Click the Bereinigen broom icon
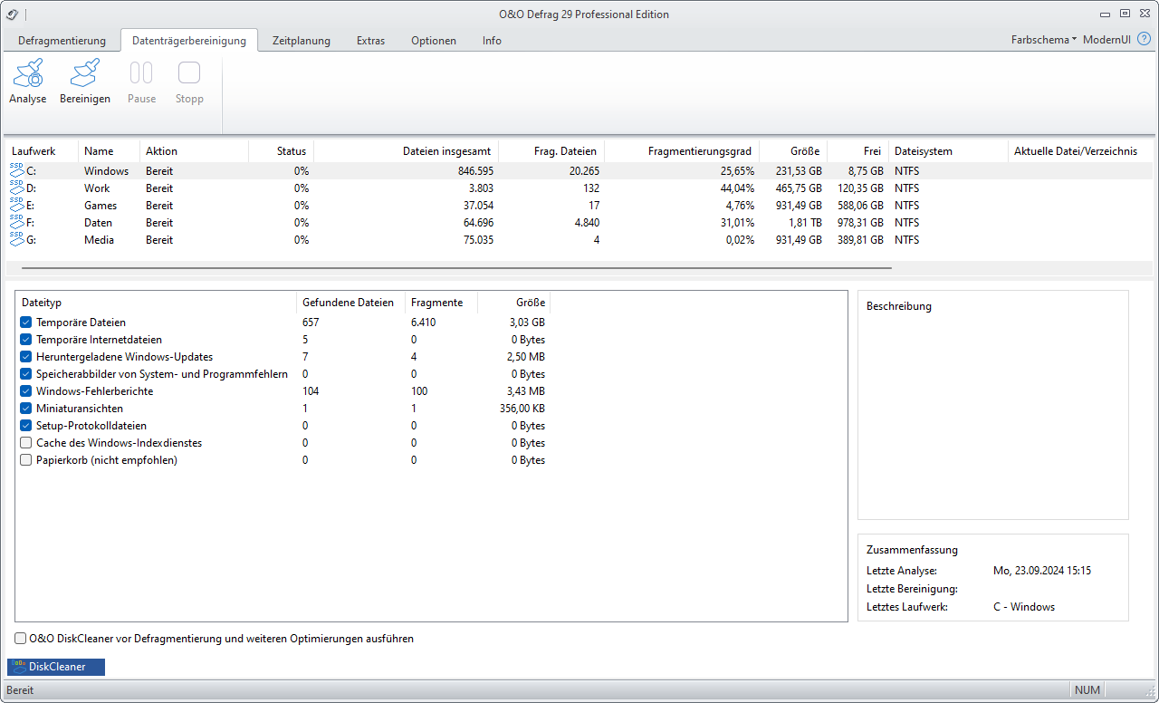This screenshot has height=703, width=1159. tap(85, 73)
